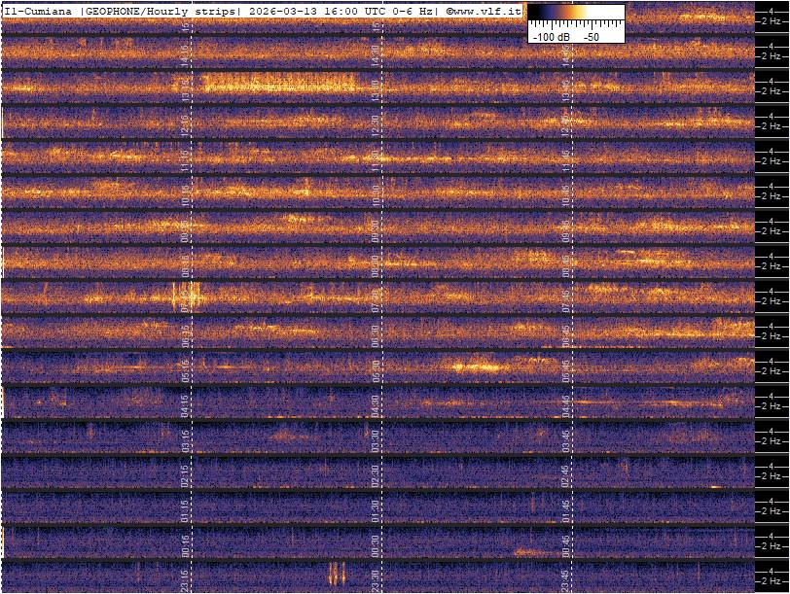
Task: Click the 2 Hz label of the 13:00 strip
Action: (772, 91)
